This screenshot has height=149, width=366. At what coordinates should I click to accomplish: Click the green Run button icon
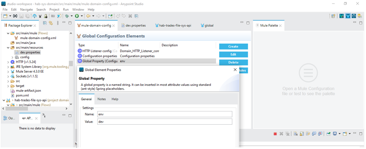coord(77,16)
